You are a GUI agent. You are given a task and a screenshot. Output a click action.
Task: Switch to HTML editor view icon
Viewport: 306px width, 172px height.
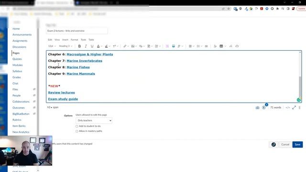(x=288, y=107)
